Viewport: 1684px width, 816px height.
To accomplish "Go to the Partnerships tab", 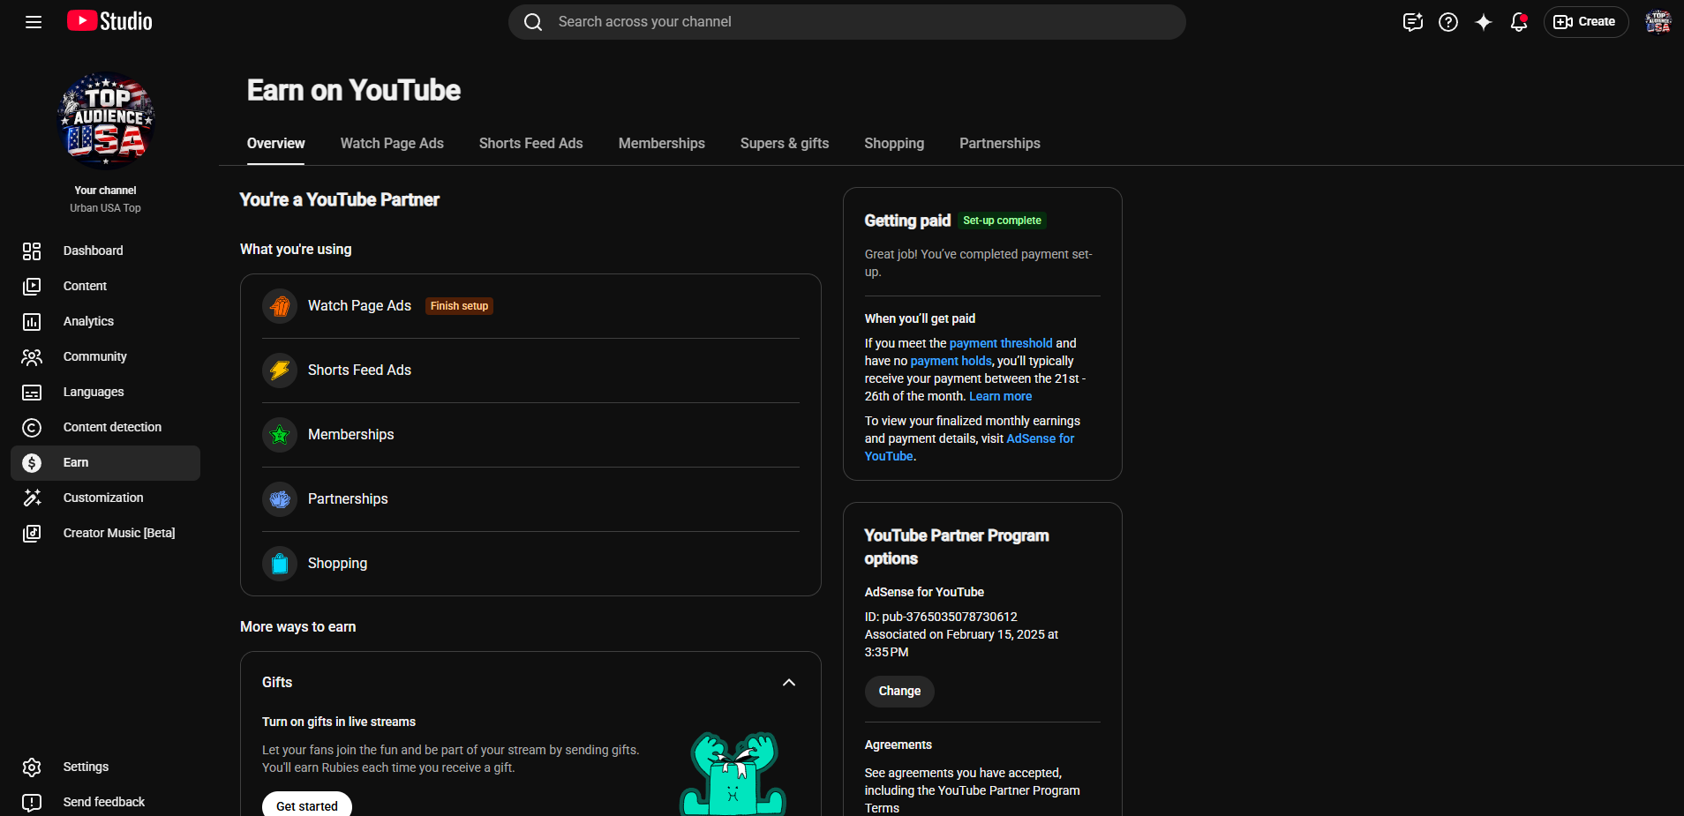I will coord(1000,144).
